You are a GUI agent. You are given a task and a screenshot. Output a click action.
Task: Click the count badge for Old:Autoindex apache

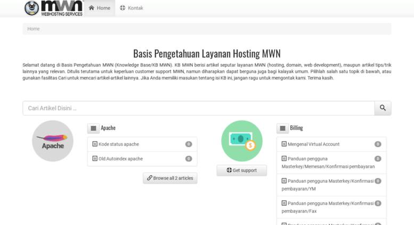189,159
